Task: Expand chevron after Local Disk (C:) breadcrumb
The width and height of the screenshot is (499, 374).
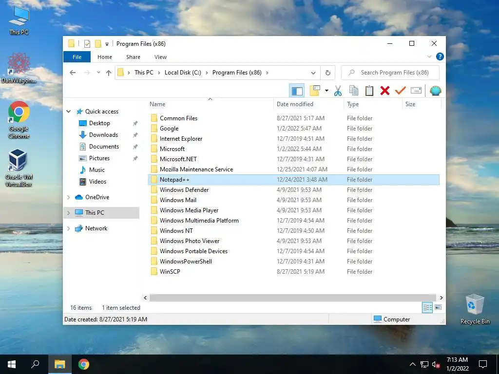Action: click(207, 73)
